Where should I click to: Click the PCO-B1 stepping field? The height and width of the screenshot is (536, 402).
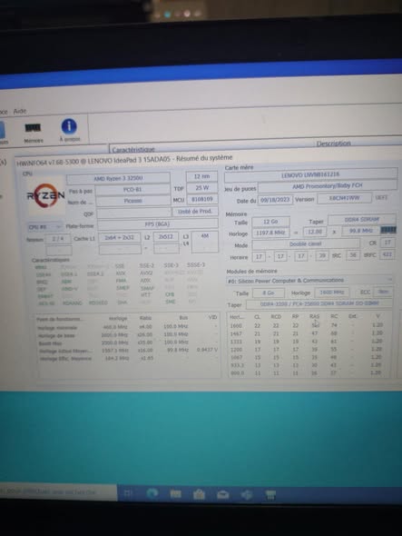tap(132, 190)
